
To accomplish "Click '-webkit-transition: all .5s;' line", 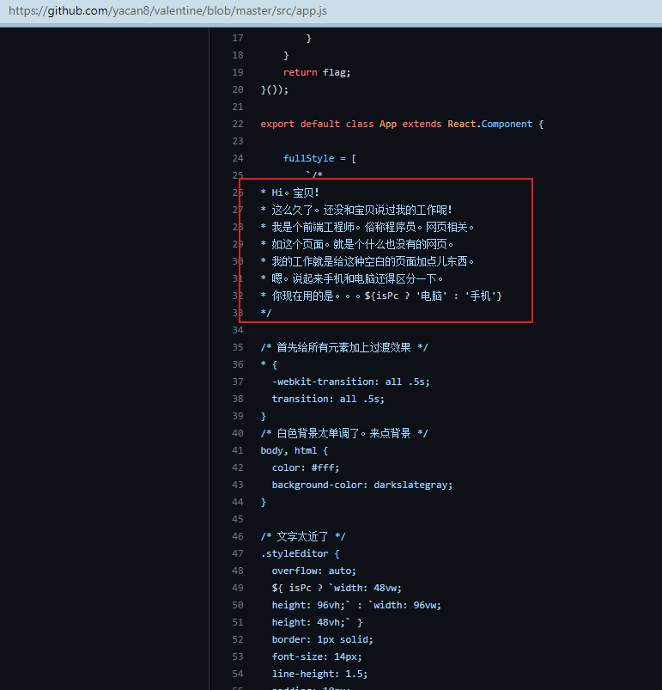I will click(351, 382).
